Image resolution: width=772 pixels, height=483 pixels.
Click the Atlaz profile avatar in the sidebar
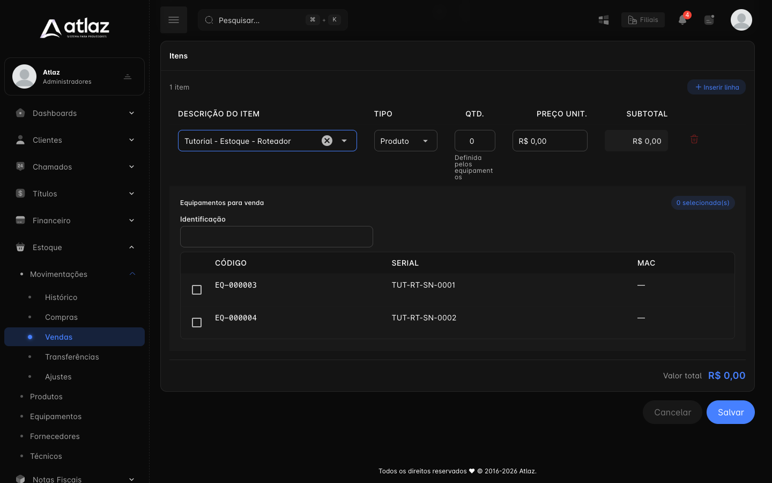(24, 76)
